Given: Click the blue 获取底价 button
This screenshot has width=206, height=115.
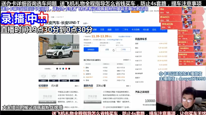Looking at the screenshot, I should pos(91,50).
